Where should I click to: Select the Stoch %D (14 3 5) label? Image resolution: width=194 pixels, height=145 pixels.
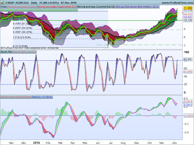25,52
